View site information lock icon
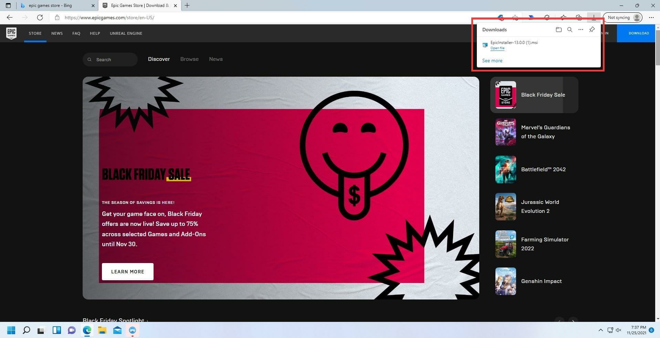The image size is (660, 338). click(57, 18)
